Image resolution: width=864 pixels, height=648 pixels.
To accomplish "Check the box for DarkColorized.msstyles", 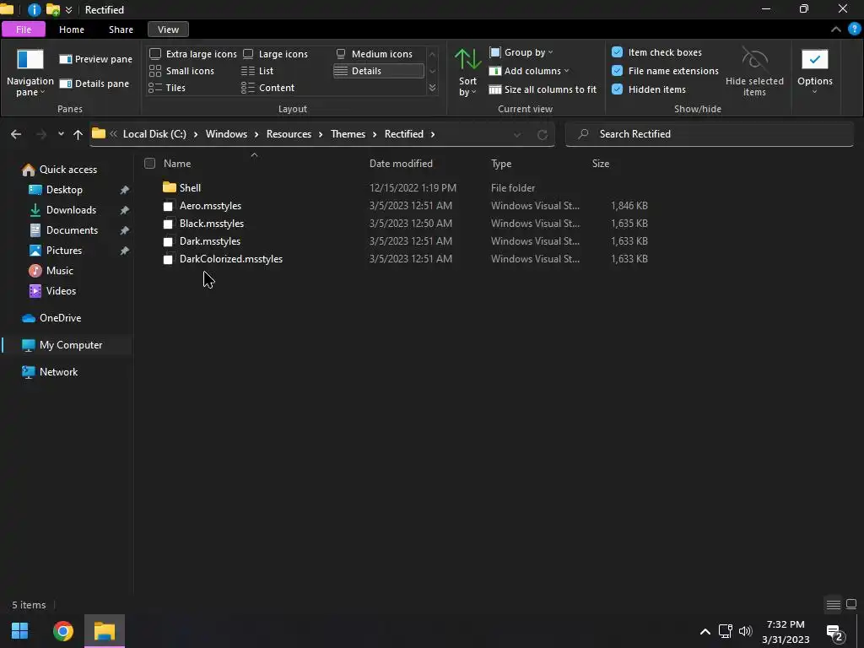I will [x=168, y=260].
